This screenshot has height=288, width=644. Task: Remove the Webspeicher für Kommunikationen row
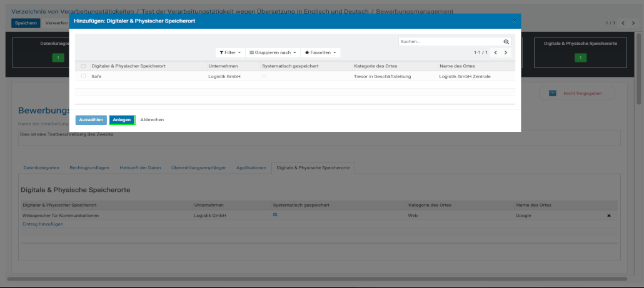click(x=608, y=216)
